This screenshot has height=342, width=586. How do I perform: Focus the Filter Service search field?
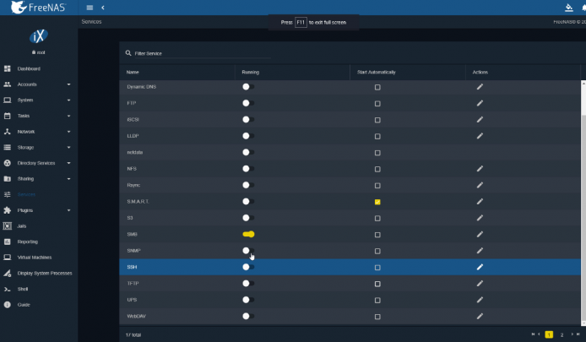pos(202,53)
